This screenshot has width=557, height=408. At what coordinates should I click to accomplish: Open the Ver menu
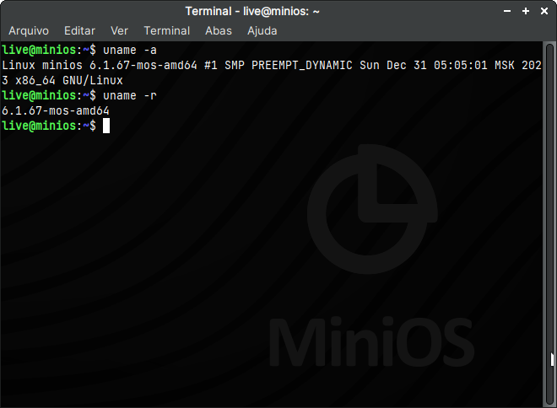coord(119,31)
